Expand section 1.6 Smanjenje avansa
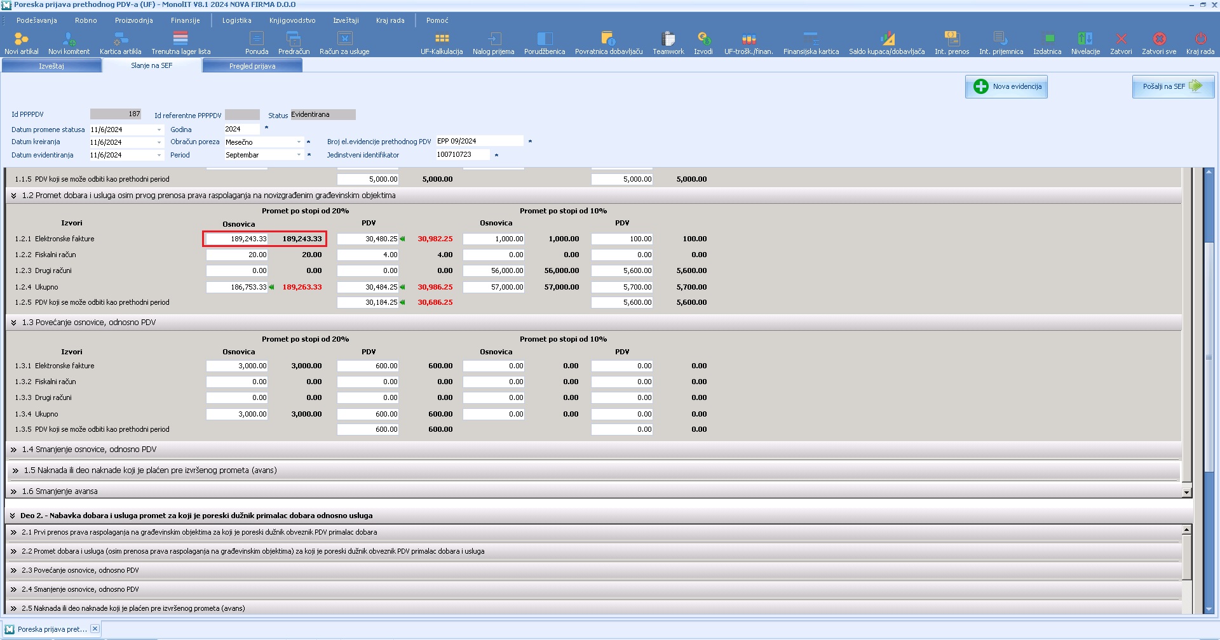The height and width of the screenshot is (640, 1220). tap(13, 491)
